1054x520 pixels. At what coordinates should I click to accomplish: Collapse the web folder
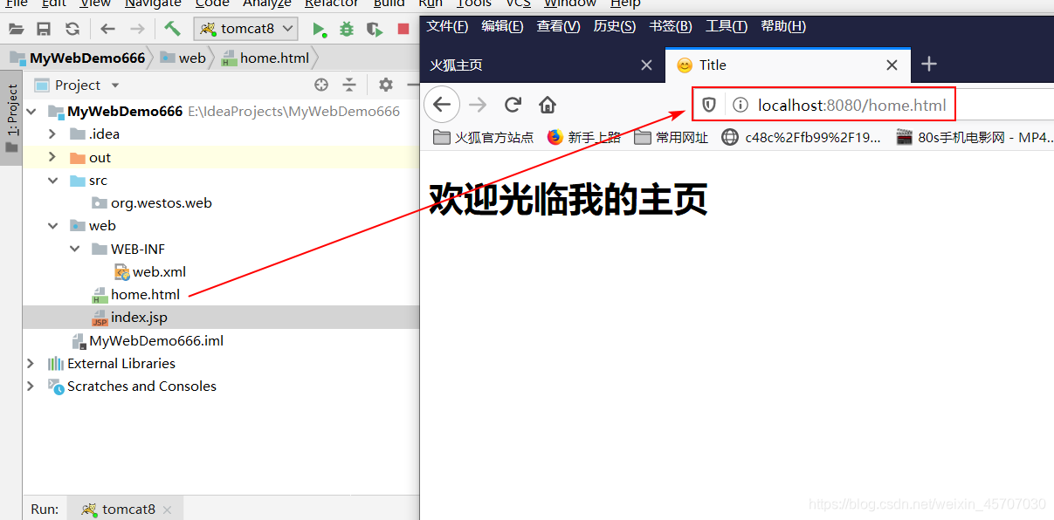click(52, 226)
